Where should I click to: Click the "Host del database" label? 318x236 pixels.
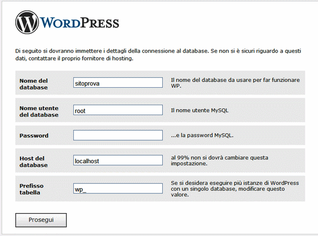pyautogui.click(x=34, y=162)
